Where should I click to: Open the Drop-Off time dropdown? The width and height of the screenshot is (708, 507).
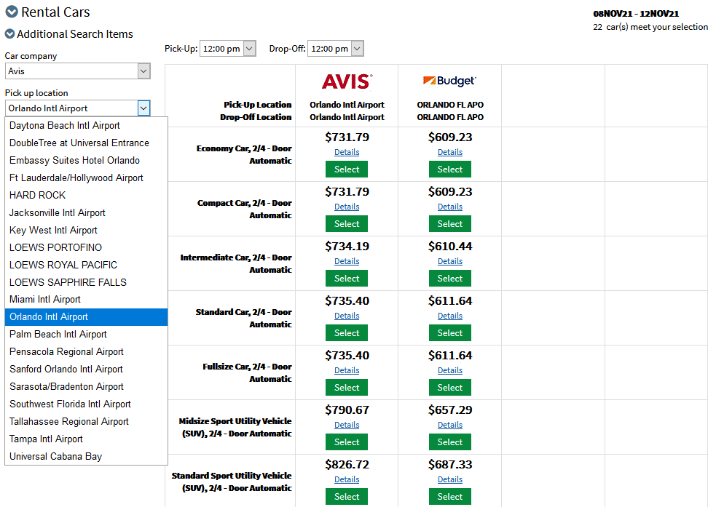click(x=336, y=49)
